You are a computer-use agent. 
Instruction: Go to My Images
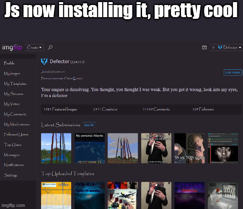coord(12,74)
